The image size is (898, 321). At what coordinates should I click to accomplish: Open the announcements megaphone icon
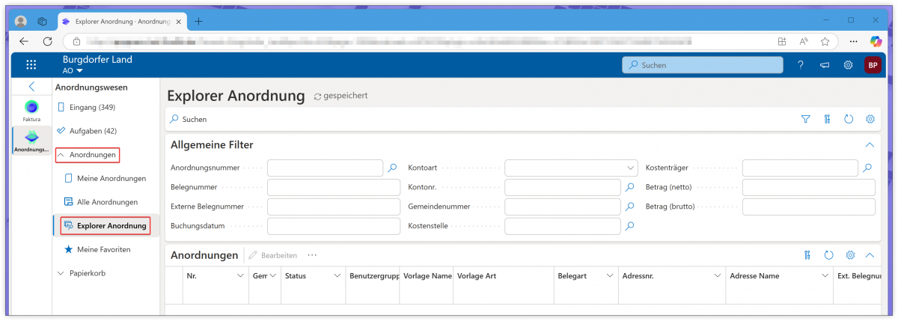coord(824,65)
